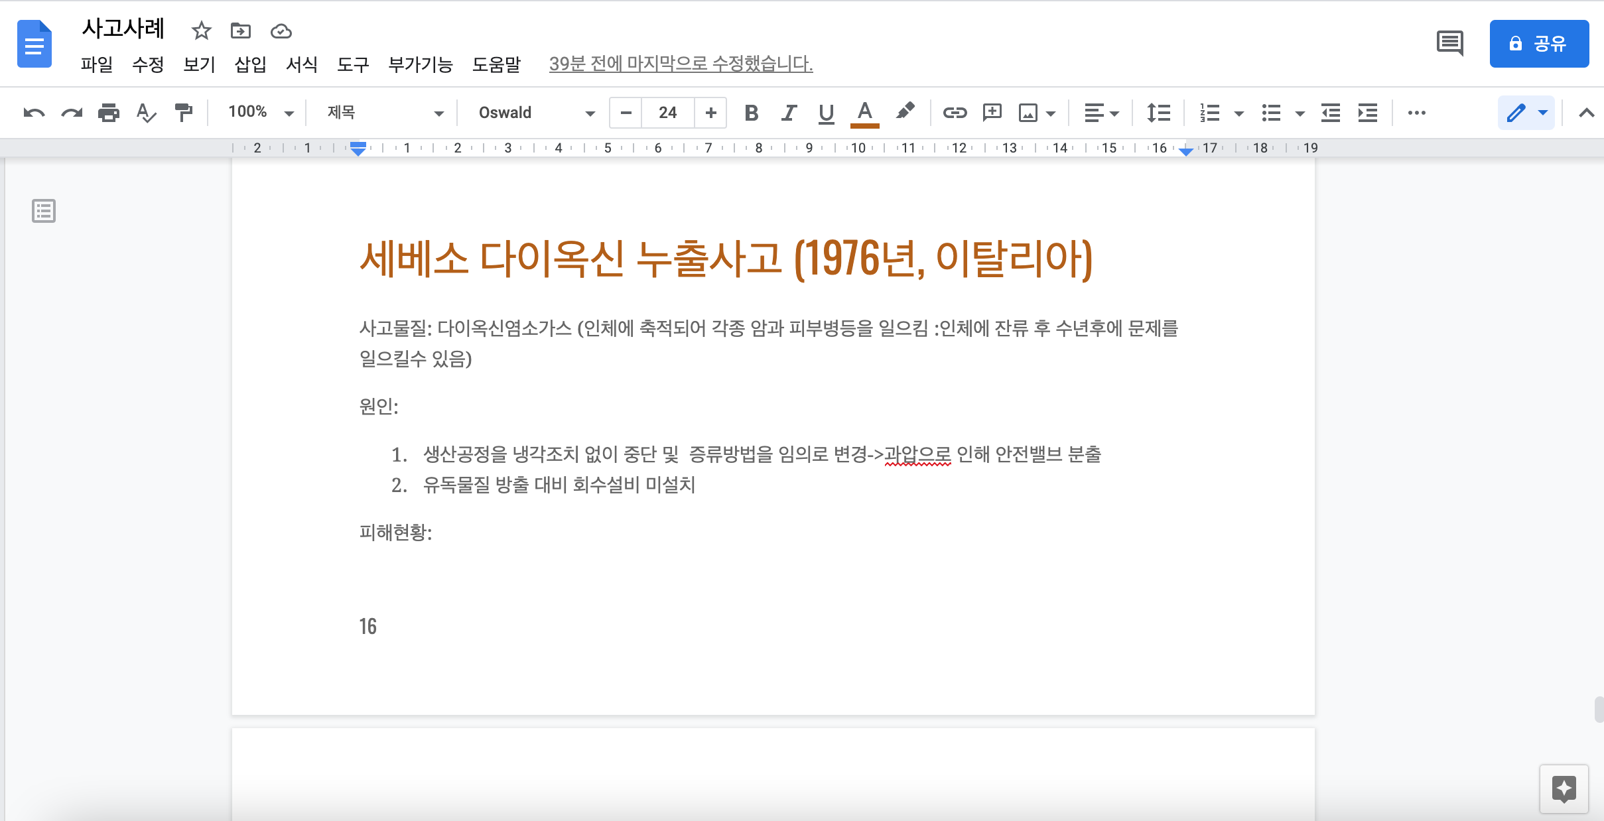Open the 수정 menu
Viewport: 1604px width, 821px height.
148,64
